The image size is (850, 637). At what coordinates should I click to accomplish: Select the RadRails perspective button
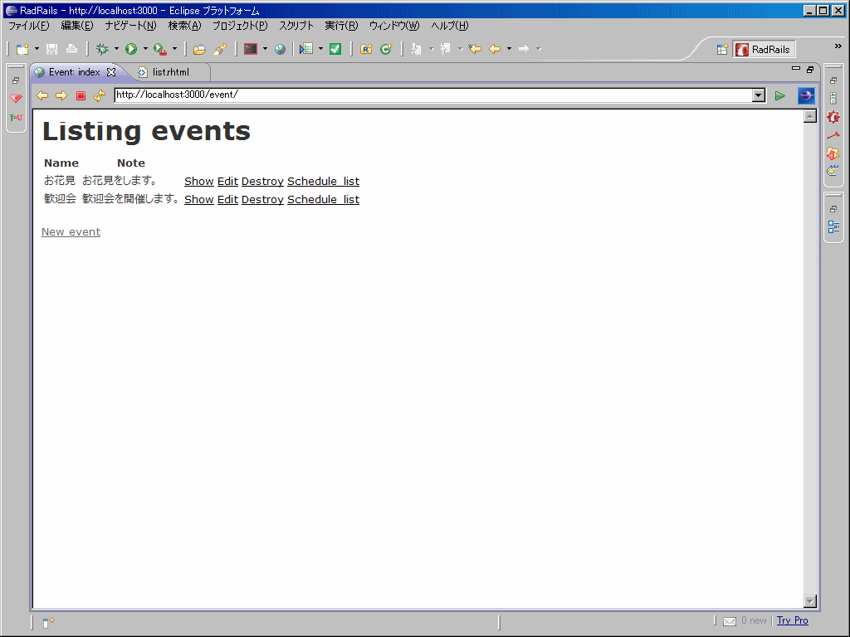[764, 50]
